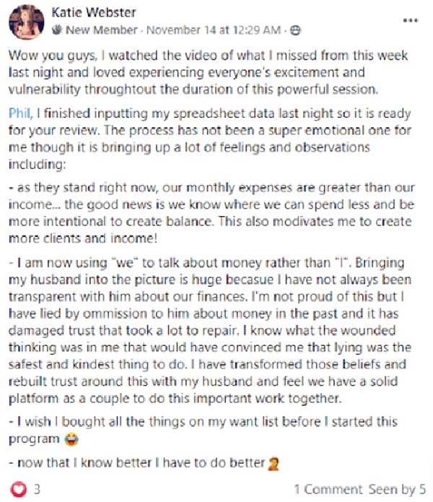Click the laughing emoji after program
This screenshot has height=502, width=433.
71,439
